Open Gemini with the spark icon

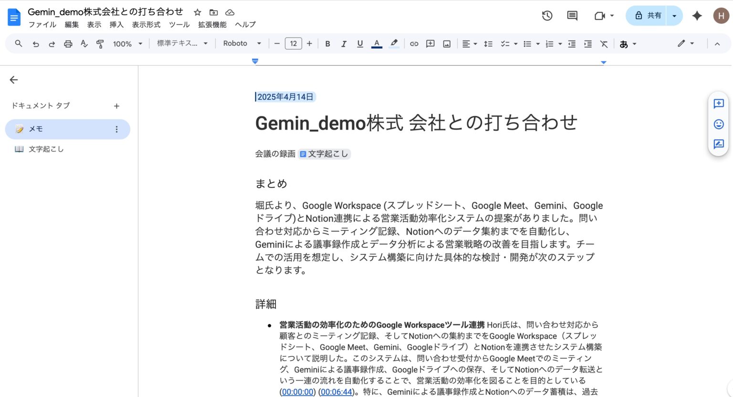pyautogui.click(x=697, y=15)
